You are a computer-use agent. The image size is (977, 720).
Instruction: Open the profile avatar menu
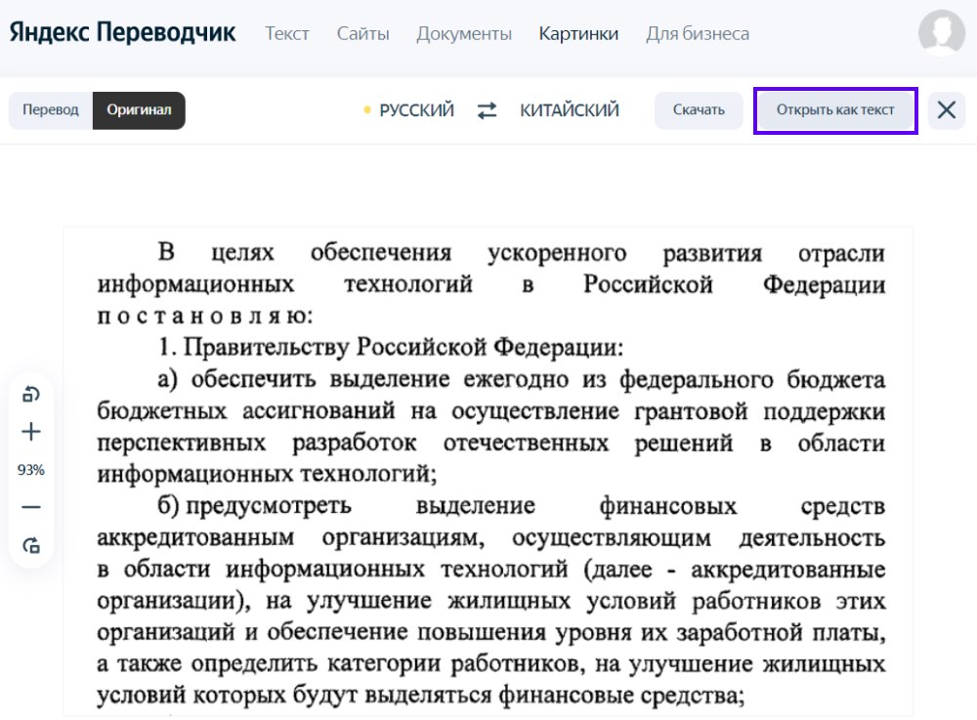click(940, 33)
